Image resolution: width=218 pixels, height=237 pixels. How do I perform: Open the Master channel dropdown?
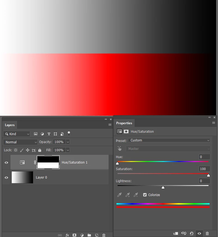168,149
